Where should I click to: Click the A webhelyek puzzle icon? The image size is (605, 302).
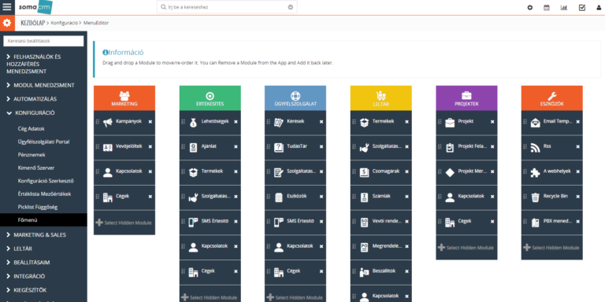535,172
